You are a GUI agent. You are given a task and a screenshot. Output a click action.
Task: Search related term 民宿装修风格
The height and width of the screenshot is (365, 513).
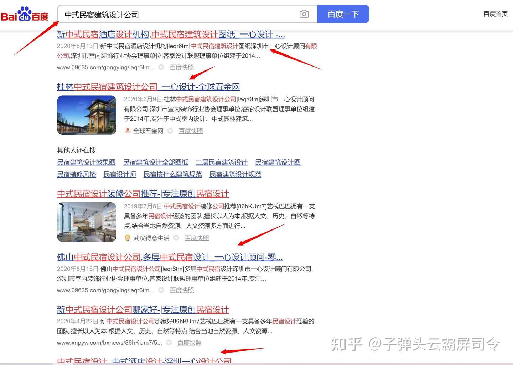77,174
